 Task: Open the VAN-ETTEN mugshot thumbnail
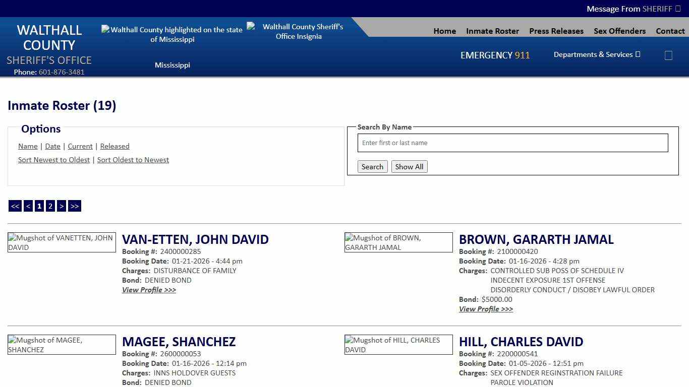click(62, 242)
